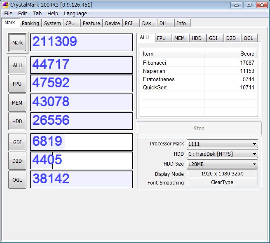This screenshot has width=270, height=243.
Task: Open the Processor Mask dropdown
Action: tap(222, 144)
